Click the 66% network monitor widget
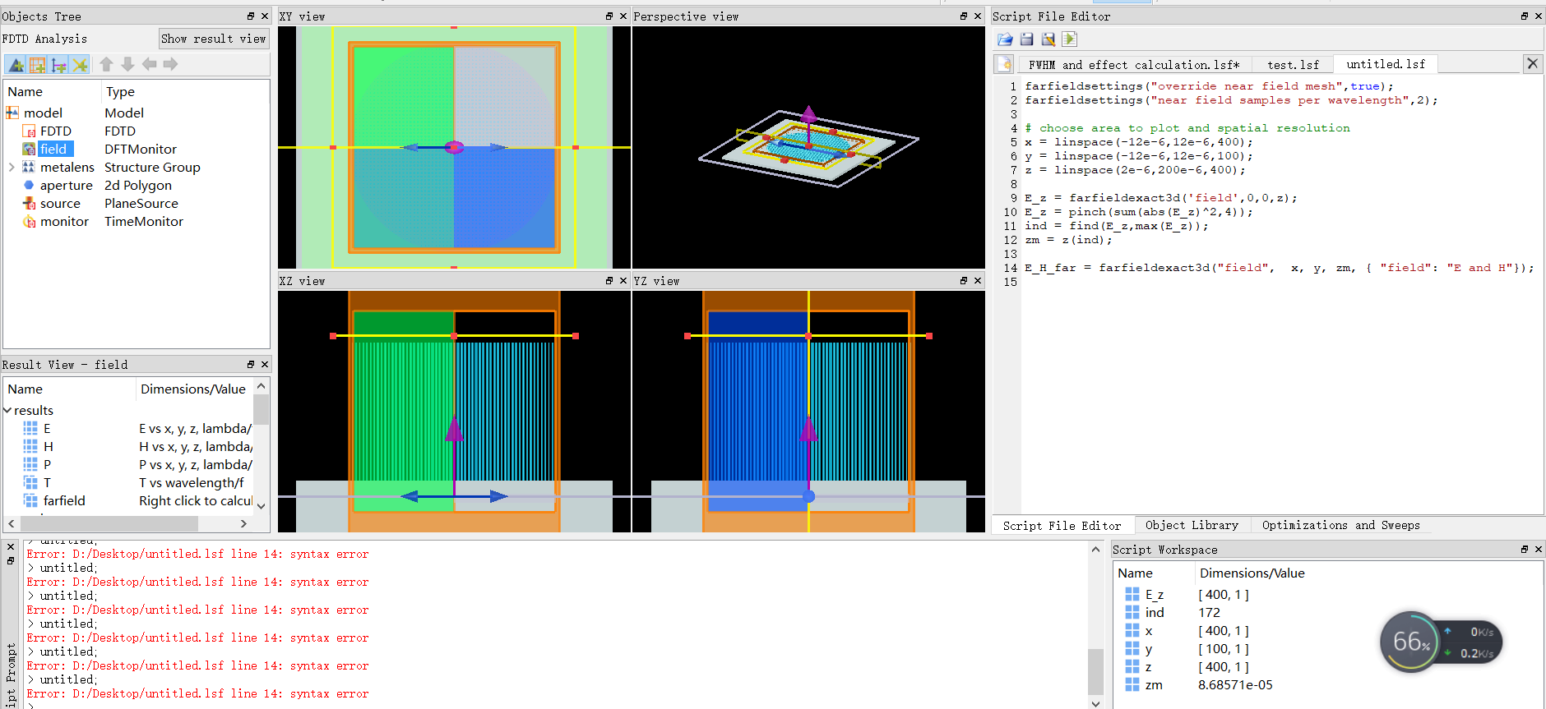Image resolution: width=1546 pixels, height=709 pixels. point(1441,642)
